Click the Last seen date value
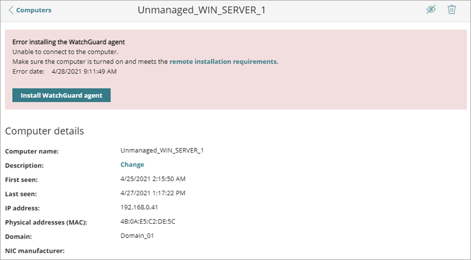This screenshot has height=260, width=471. 153,192
